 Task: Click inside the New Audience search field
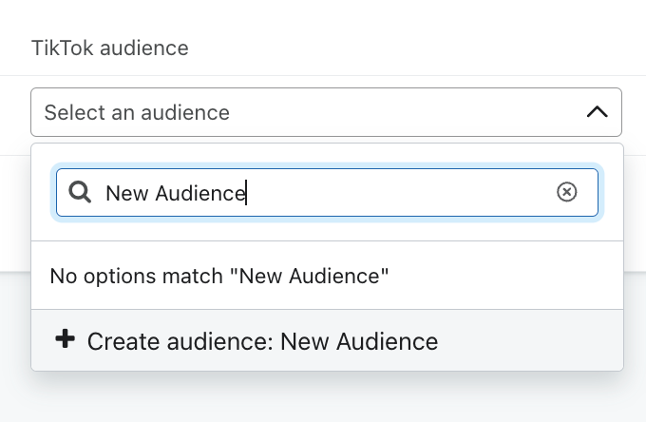tap(380, 193)
